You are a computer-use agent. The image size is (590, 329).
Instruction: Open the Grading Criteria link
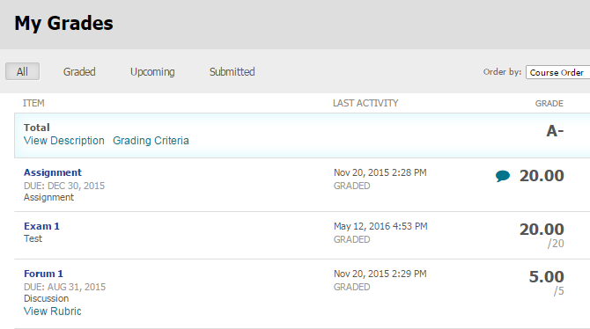(x=151, y=140)
